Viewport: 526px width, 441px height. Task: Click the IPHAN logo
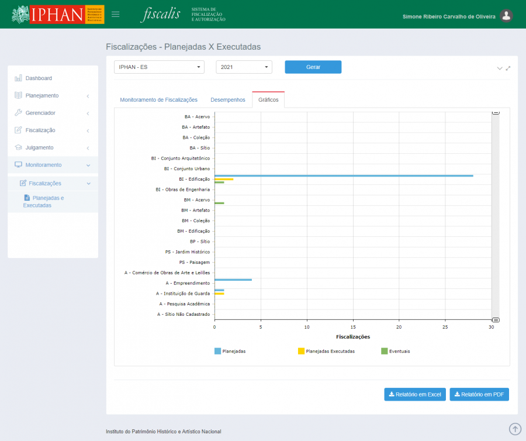58,15
